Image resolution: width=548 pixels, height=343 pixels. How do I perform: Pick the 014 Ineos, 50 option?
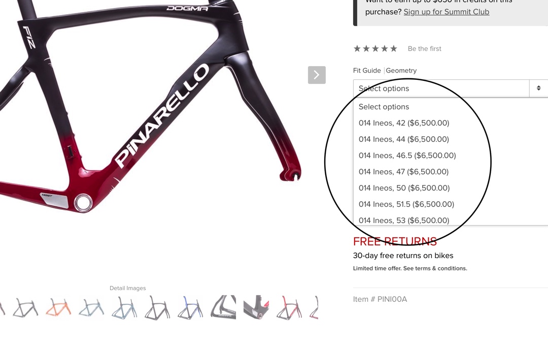pyautogui.click(x=404, y=188)
